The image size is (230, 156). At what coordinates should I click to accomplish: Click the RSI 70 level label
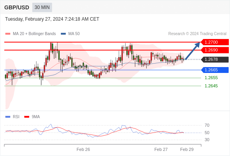tap(207, 125)
